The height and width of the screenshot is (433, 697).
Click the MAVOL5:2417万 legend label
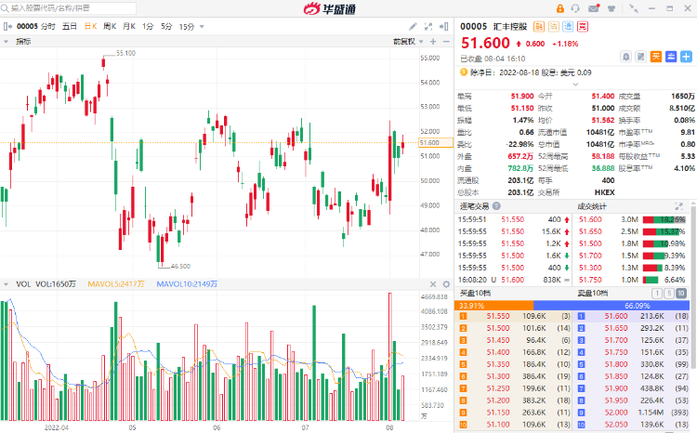click(115, 284)
